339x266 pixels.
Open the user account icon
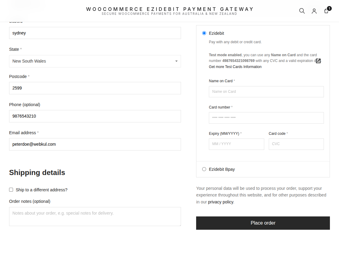click(x=314, y=11)
